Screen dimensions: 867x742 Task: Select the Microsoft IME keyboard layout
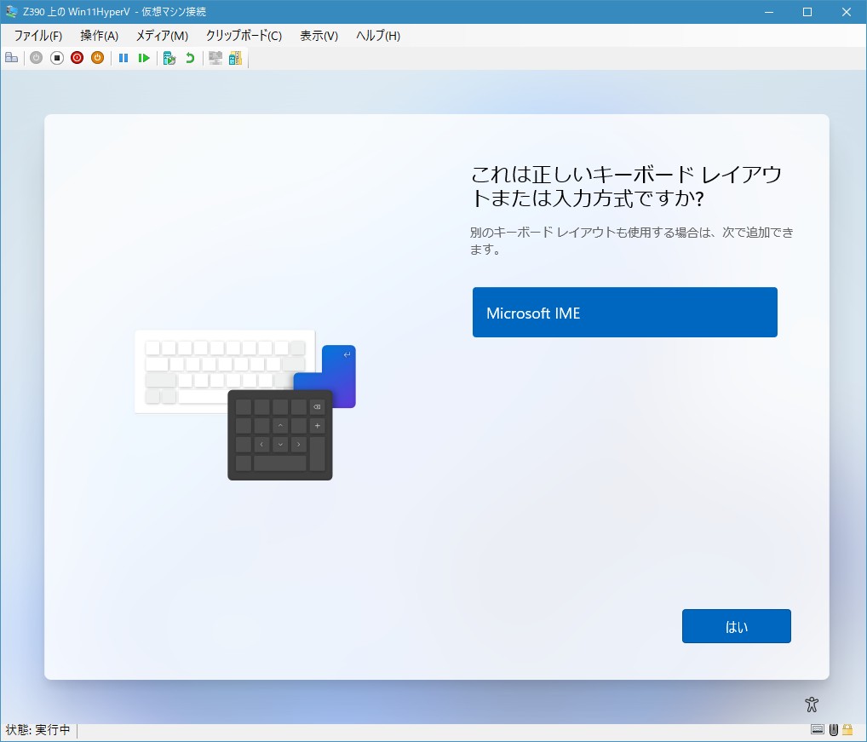tap(625, 313)
